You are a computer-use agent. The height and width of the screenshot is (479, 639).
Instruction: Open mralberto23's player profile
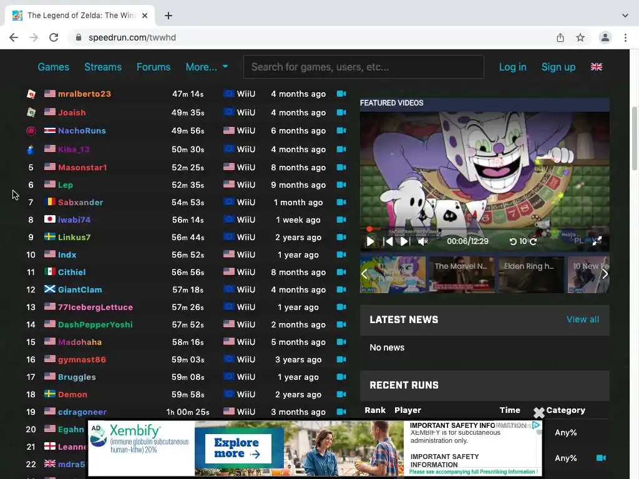point(84,94)
